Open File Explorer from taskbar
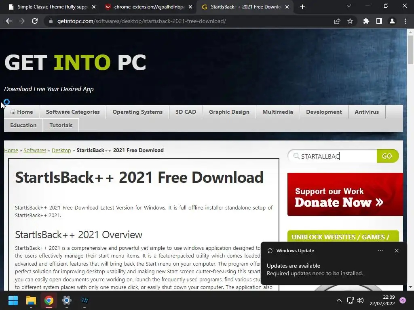 pyautogui.click(x=31, y=300)
